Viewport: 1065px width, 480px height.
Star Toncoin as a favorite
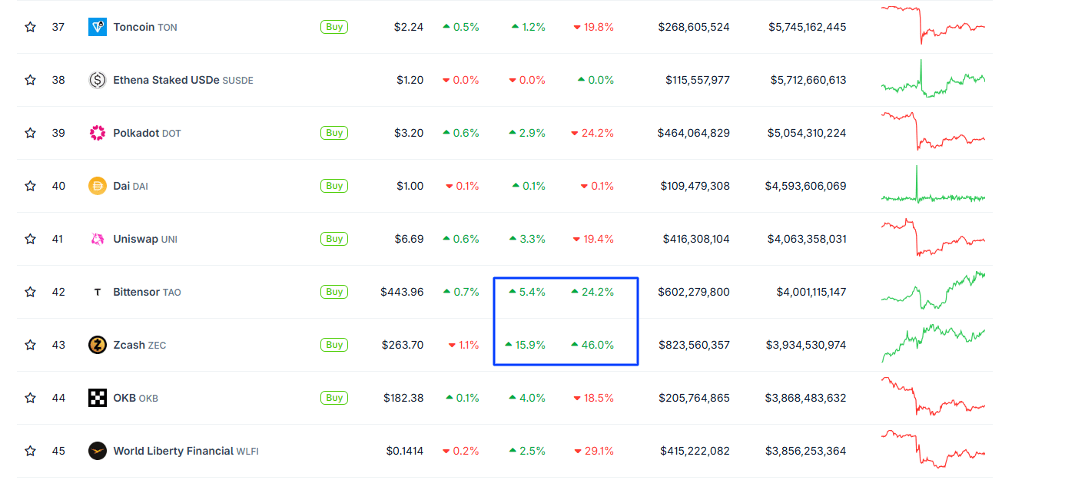point(30,27)
